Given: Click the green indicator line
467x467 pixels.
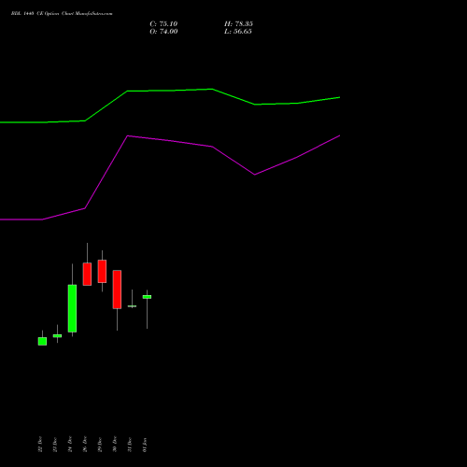Looking at the screenshot, I should point(170,91).
